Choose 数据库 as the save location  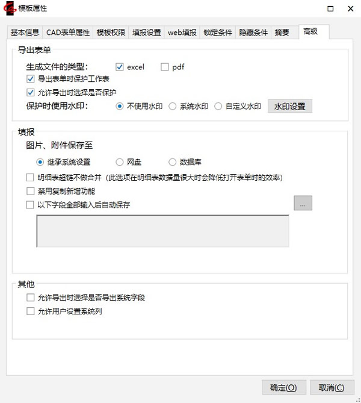[x=173, y=162]
